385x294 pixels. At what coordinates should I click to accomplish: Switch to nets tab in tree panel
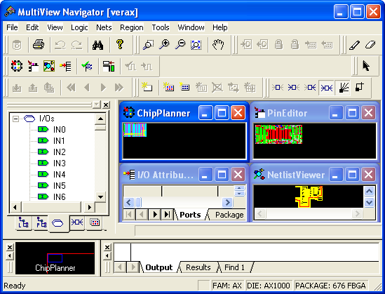pos(77,222)
